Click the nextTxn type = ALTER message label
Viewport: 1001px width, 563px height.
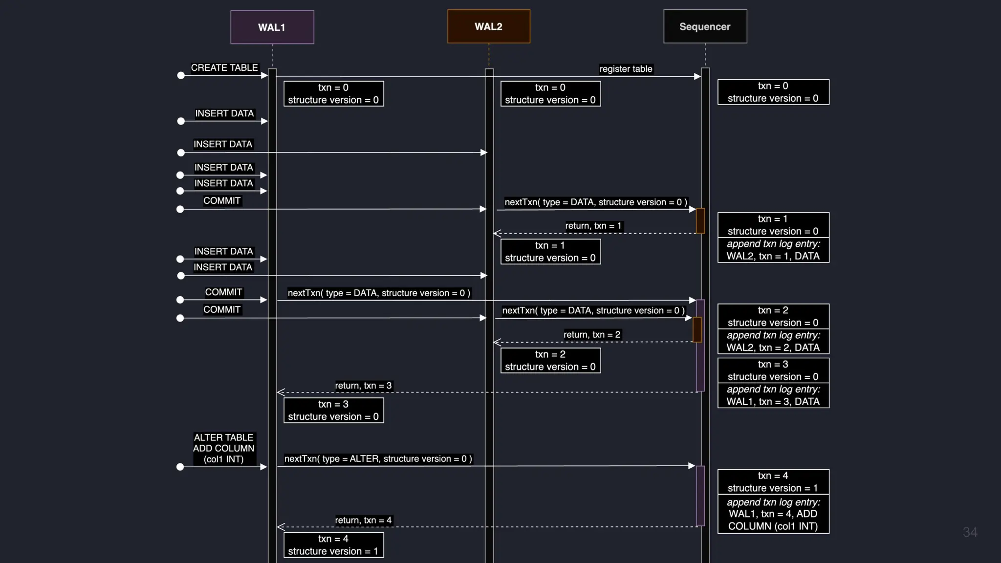click(x=378, y=458)
